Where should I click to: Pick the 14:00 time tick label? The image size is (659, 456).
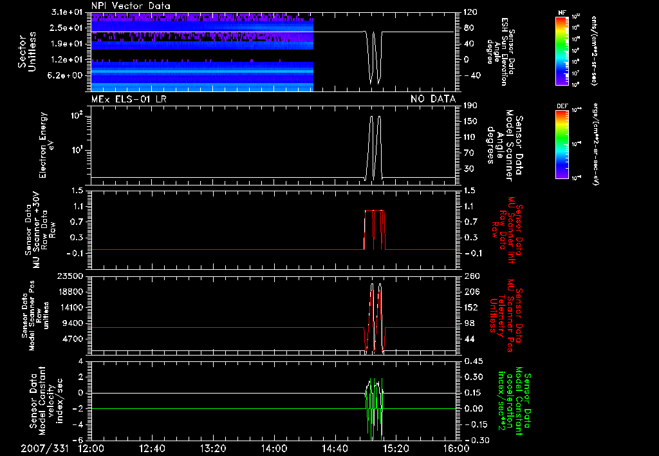click(x=274, y=448)
